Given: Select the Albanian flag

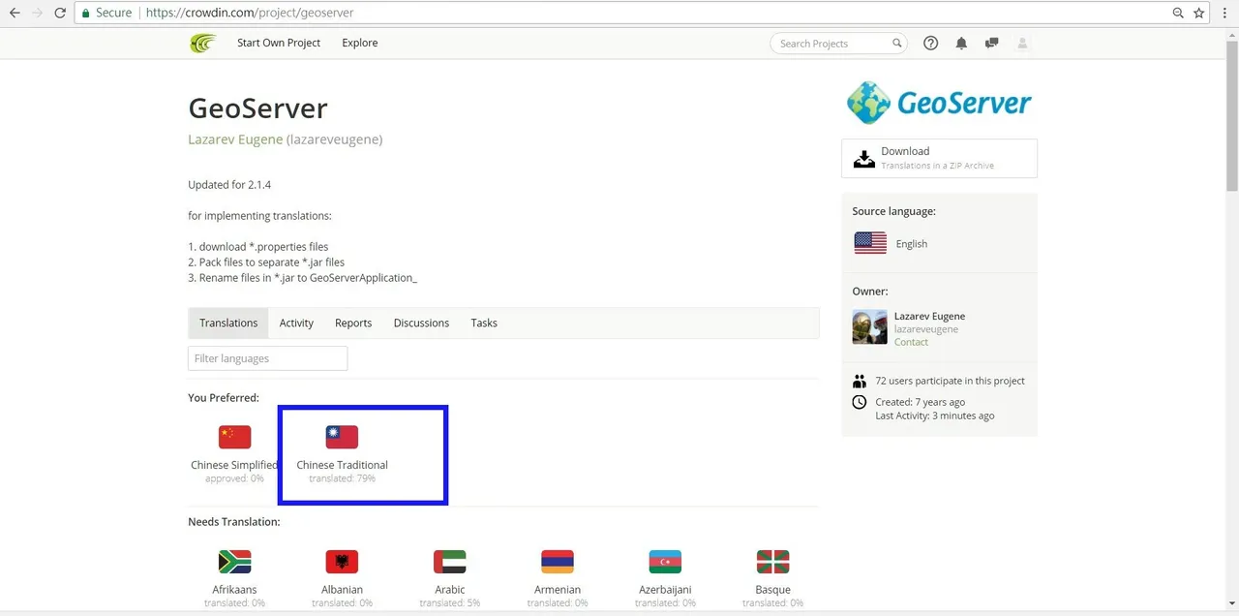Looking at the screenshot, I should 342,562.
